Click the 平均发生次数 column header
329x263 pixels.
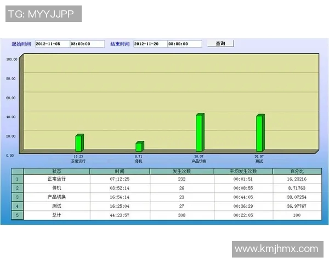point(243,171)
